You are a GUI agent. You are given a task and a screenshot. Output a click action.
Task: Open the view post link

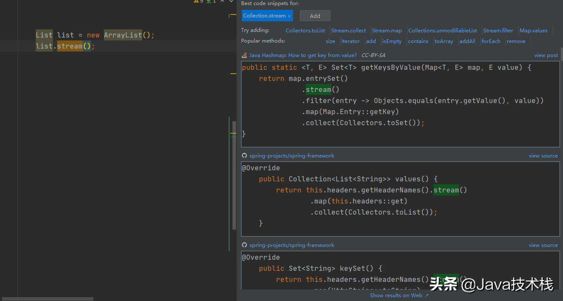point(546,55)
